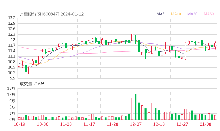Click the tallest green volume bar
Viewport: 220px width, 131px height.
(136, 107)
